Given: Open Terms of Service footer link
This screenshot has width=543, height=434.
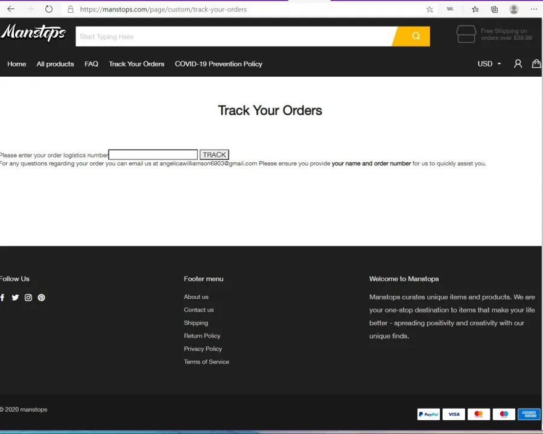Looking at the screenshot, I should coord(206,362).
